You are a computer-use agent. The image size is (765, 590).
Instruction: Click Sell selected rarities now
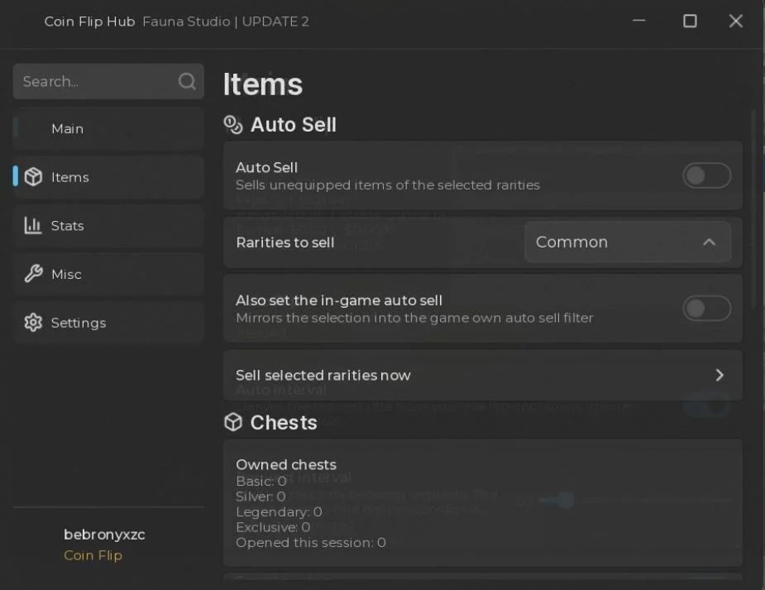pos(483,376)
